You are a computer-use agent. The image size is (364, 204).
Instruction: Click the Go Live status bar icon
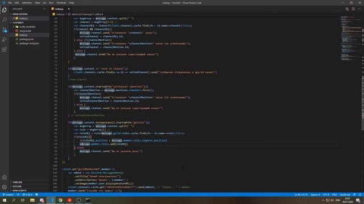[36, 195]
